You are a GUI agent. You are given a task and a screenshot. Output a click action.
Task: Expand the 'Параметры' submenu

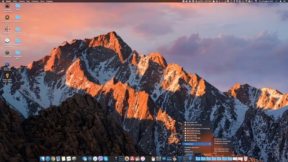coord(197,144)
